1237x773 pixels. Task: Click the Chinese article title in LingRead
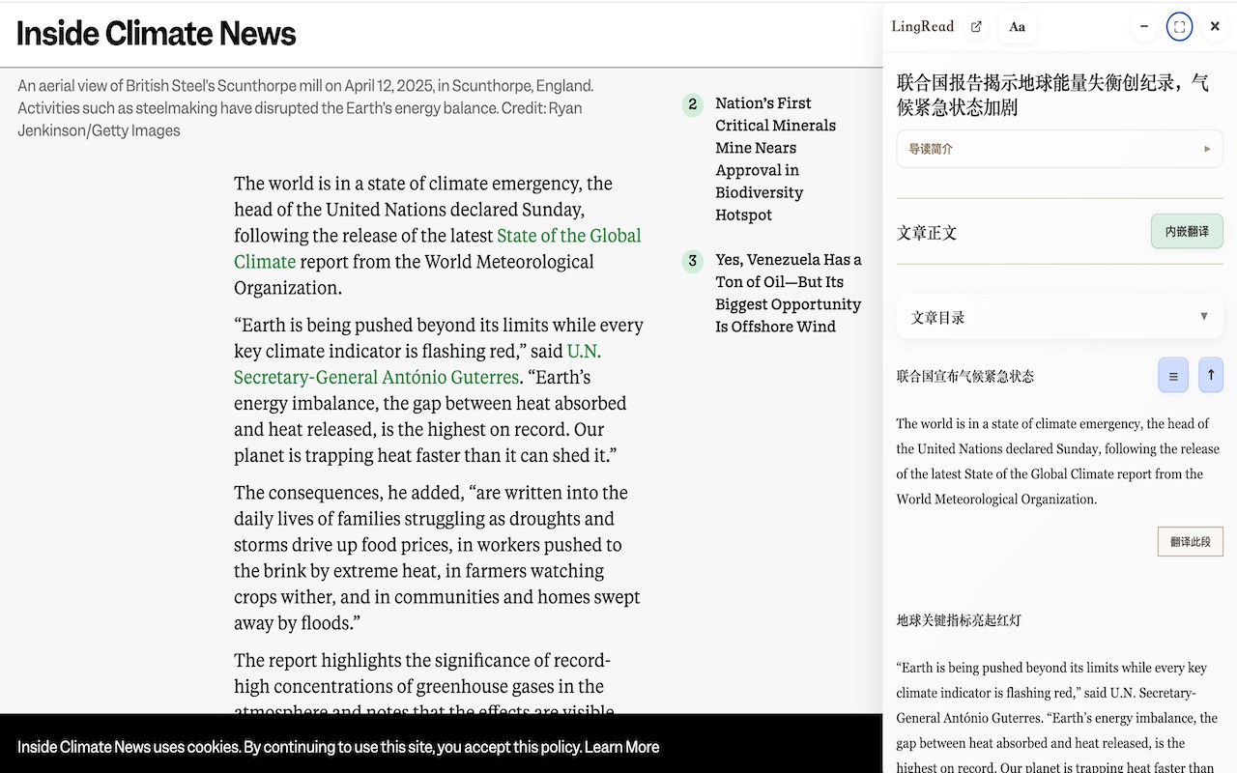(x=1053, y=95)
